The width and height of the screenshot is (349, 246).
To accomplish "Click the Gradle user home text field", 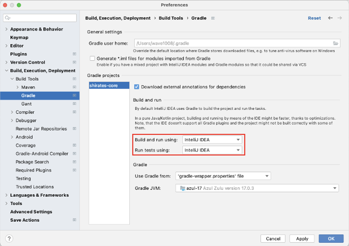I will tap(233, 43).
